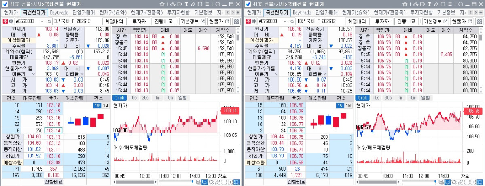Open 투자자현황 tab in right window
This screenshot has width=485, height=186.
(421, 13)
